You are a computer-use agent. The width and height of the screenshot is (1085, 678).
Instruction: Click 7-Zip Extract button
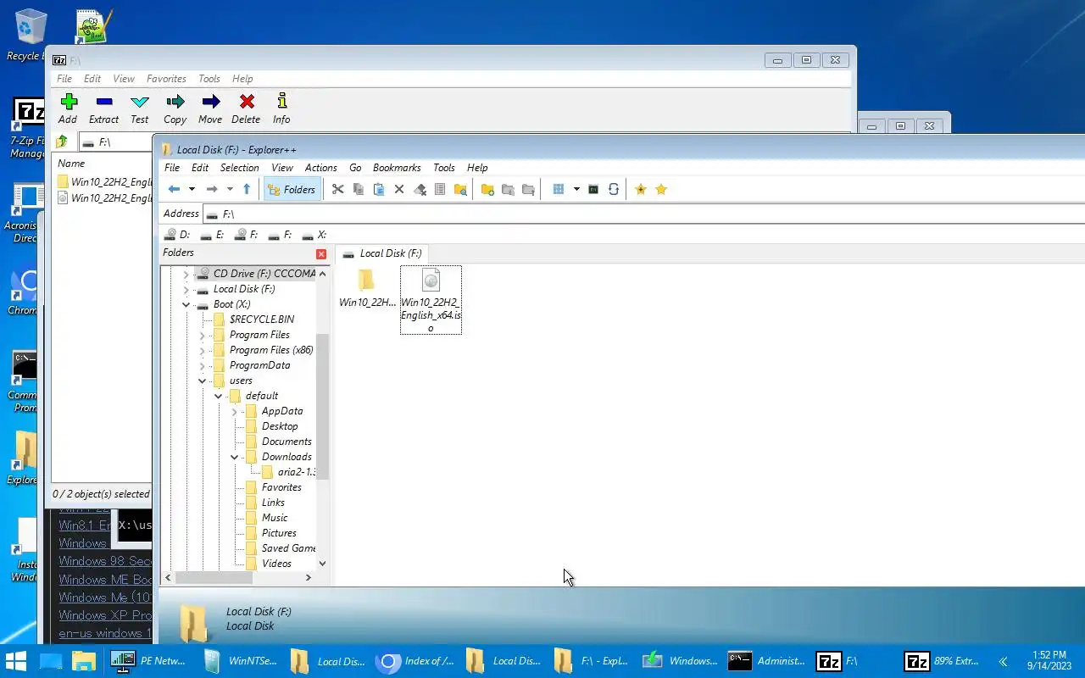[x=104, y=108]
